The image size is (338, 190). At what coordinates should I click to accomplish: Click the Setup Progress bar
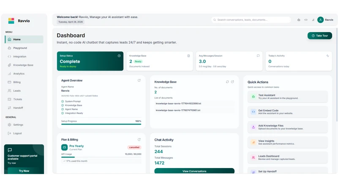pos(101,124)
